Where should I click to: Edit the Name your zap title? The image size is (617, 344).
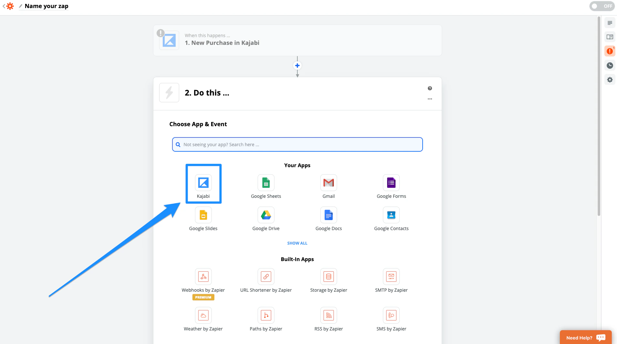click(x=46, y=6)
